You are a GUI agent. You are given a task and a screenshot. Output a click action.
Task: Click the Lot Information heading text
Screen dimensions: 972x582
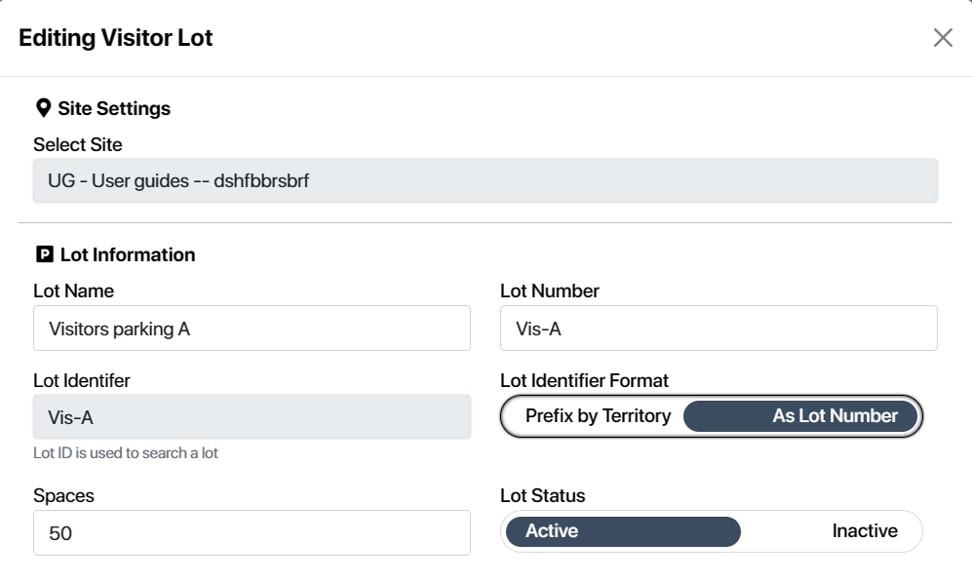coord(128,254)
